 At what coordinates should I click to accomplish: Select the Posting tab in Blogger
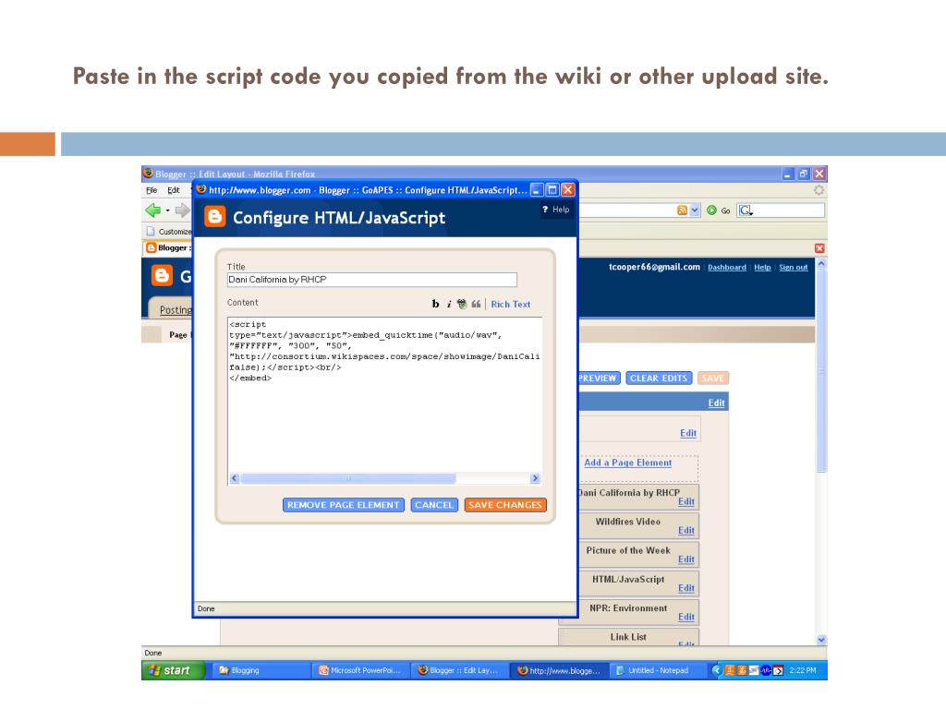175,310
